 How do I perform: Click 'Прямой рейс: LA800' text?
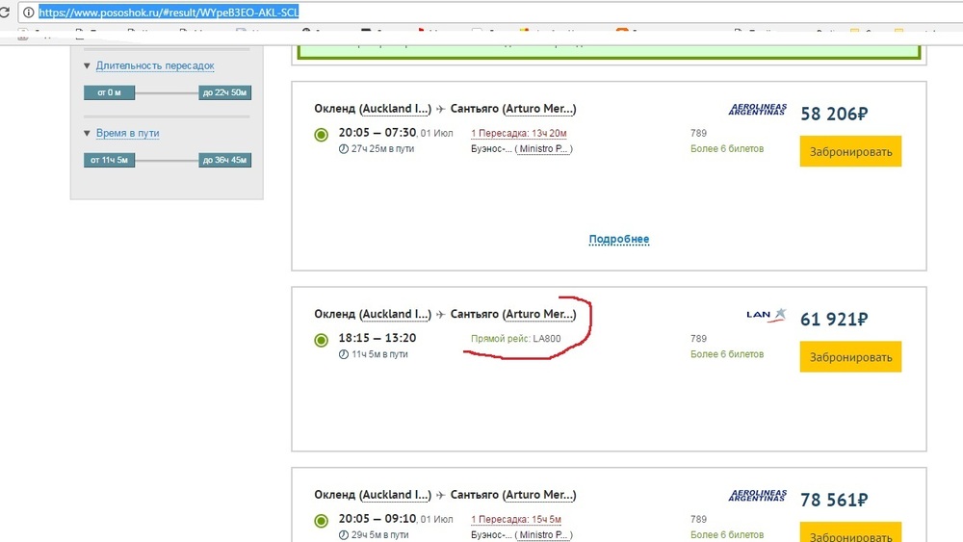pyautogui.click(x=516, y=338)
